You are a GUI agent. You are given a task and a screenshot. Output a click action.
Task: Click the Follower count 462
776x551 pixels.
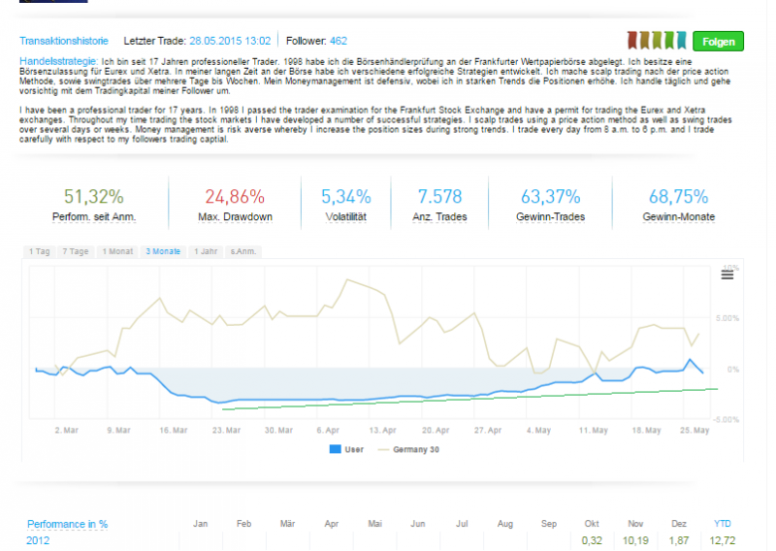(339, 41)
